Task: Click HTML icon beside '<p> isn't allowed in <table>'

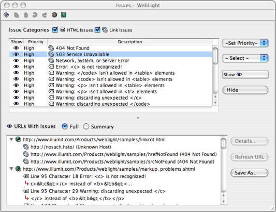Action: (x=51, y=85)
